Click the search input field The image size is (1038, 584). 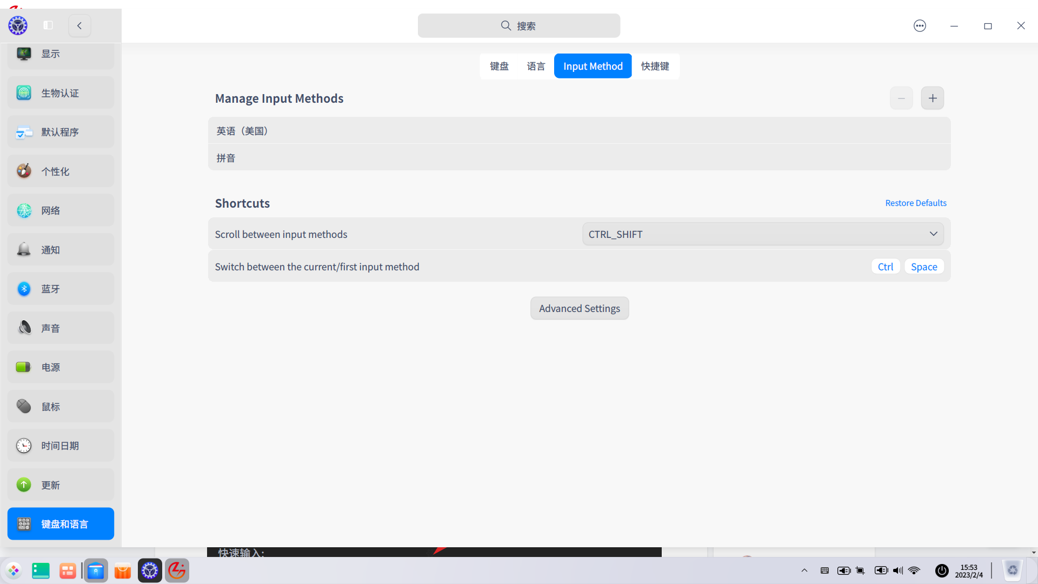(x=518, y=25)
